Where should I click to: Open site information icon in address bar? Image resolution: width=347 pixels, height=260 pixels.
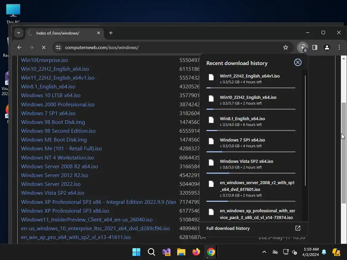(58, 47)
